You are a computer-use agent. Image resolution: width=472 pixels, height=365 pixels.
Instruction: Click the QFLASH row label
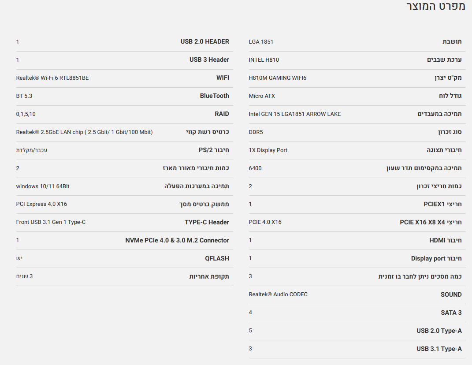click(x=217, y=258)
